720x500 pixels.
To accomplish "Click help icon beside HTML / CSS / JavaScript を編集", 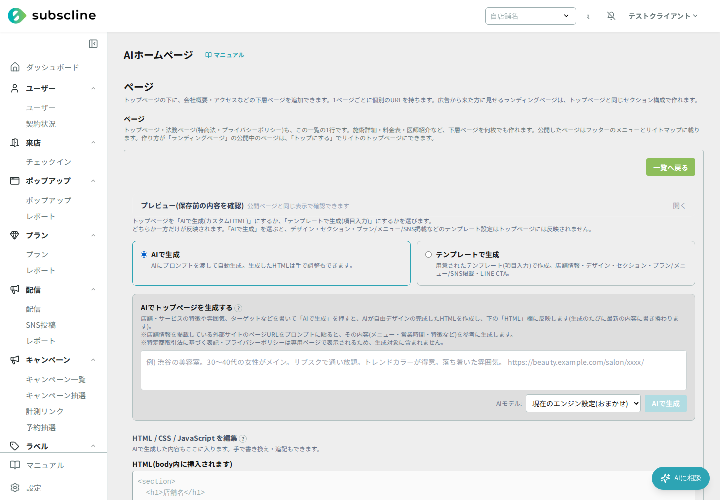I will coord(243,439).
